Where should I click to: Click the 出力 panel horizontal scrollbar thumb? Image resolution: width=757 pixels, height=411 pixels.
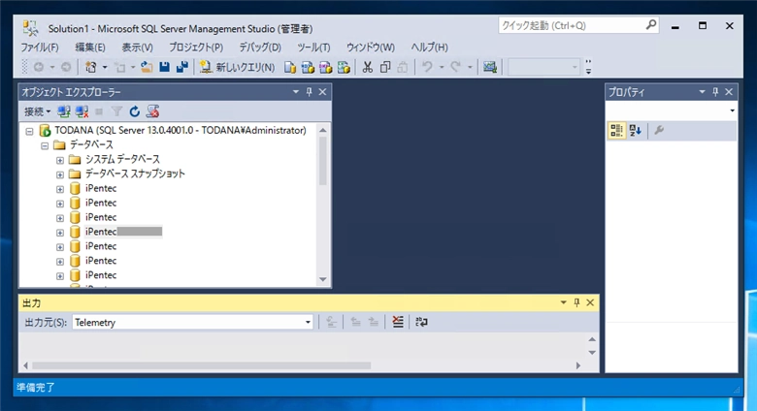click(x=201, y=365)
